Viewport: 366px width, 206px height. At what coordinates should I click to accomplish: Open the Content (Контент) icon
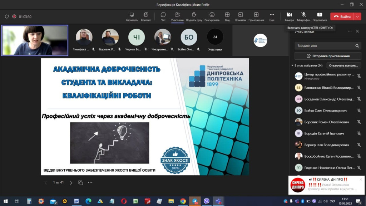pos(146,16)
